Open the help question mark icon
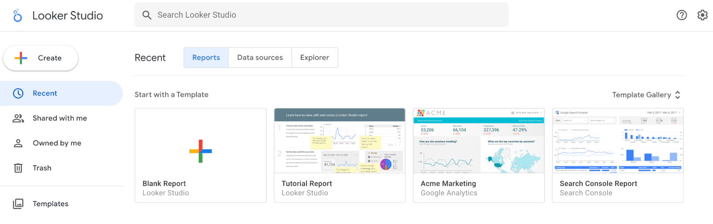This screenshot has width=713, height=224. coord(681,15)
